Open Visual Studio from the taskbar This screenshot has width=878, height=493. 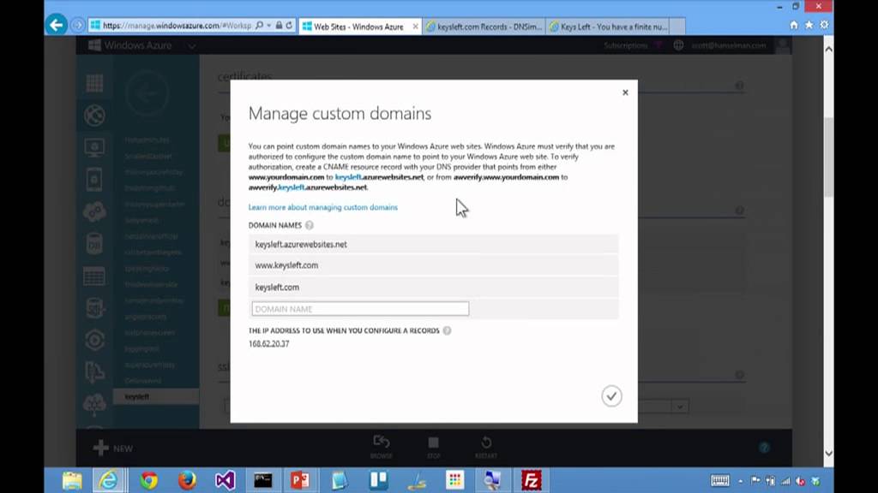click(226, 481)
